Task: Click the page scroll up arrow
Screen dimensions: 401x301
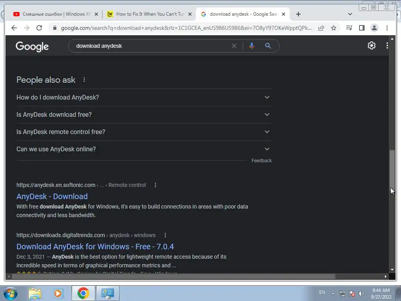Action: 392,38
